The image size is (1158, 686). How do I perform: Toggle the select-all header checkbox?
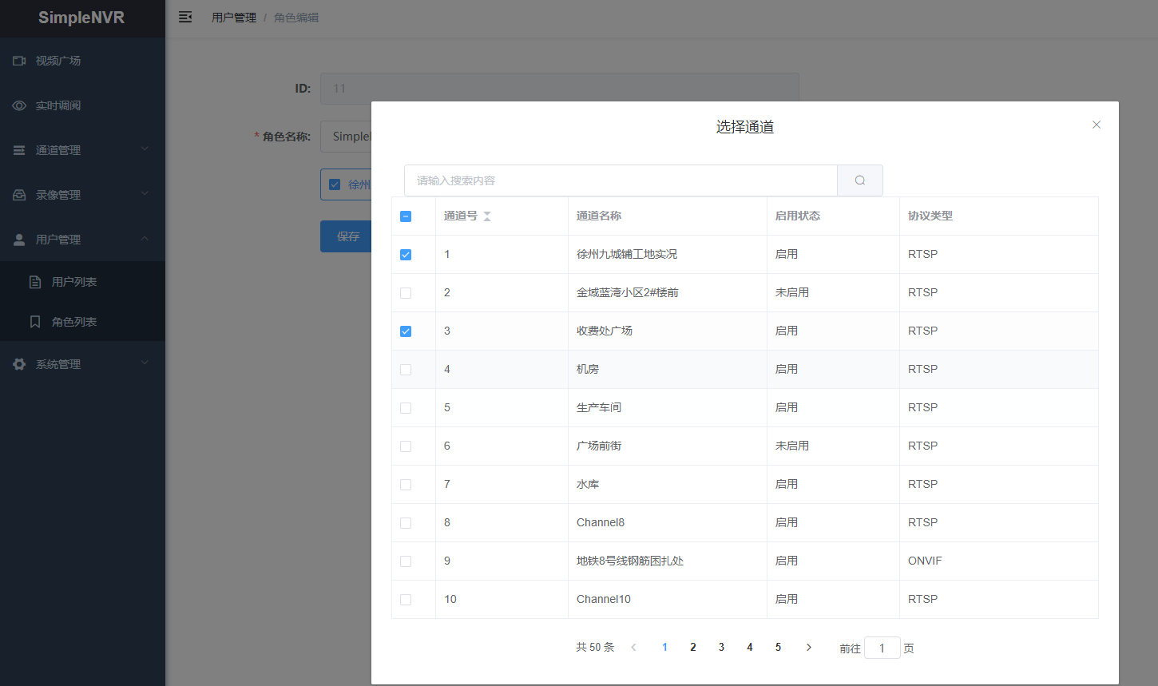tap(406, 216)
